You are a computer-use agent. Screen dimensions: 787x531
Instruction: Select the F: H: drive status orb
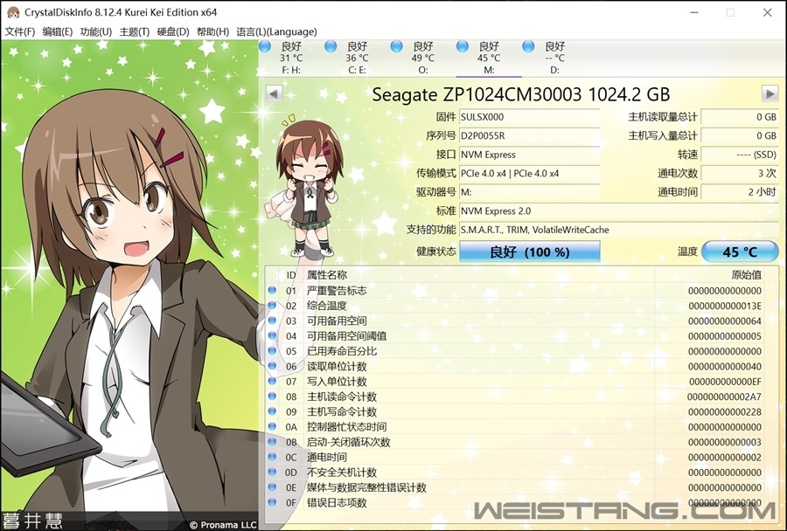click(x=265, y=46)
